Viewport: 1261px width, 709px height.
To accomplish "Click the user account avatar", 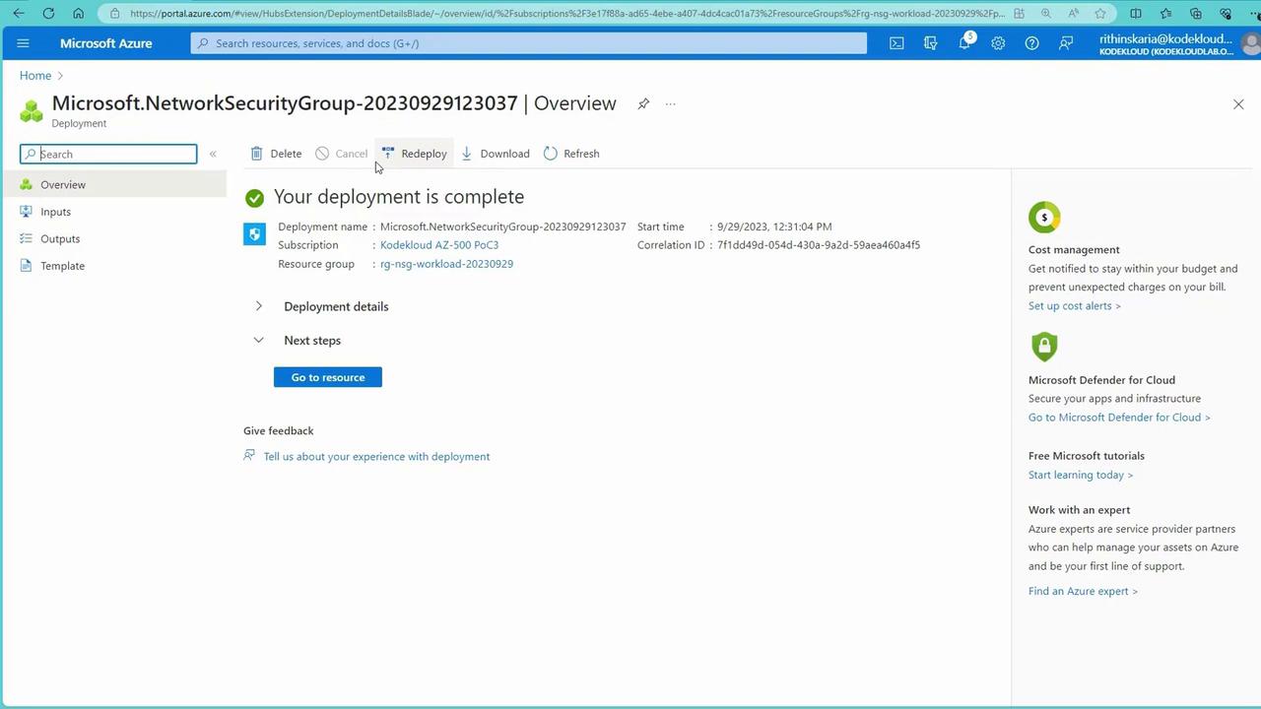I will pos(1251,44).
